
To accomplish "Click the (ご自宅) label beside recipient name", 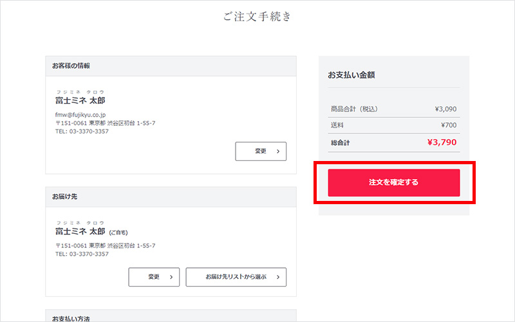I will point(120,233).
